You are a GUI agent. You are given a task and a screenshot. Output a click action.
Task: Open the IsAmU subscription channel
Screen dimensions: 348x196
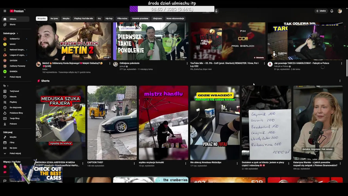coord(15,44)
